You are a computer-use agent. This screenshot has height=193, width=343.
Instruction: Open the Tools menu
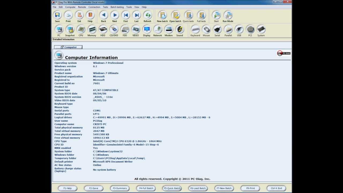(129, 7)
